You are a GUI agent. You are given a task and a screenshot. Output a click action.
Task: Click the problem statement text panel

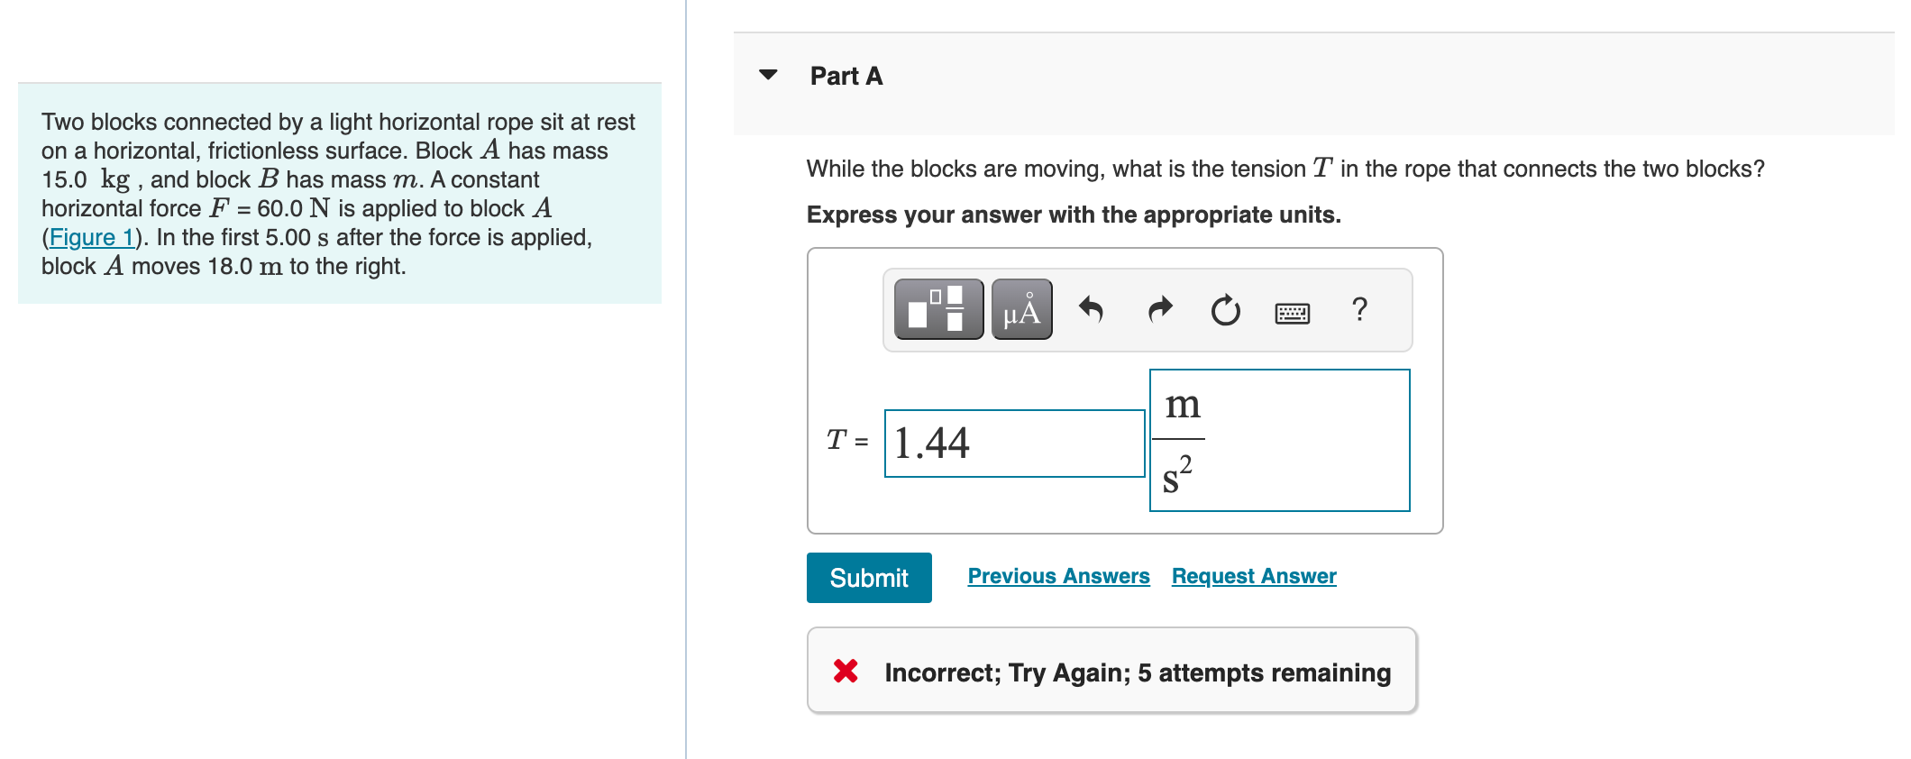[x=340, y=194]
